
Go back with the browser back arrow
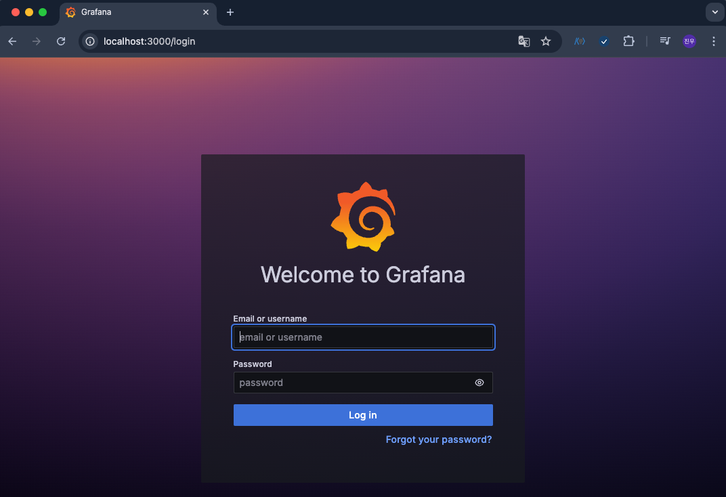point(12,41)
